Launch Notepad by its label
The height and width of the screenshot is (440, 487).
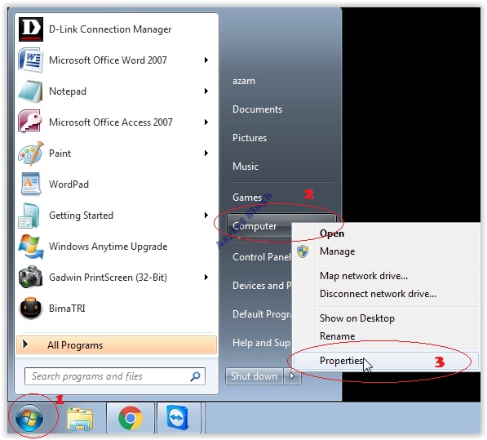point(68,91)
